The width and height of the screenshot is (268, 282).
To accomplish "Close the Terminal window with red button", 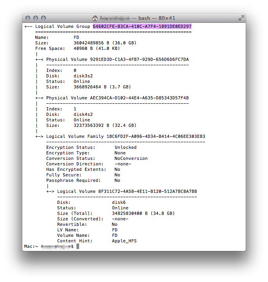I will pos(28,18).
